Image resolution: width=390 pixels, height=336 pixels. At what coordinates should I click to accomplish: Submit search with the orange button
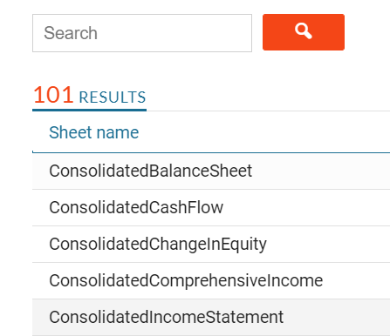[x=304, y=32]
